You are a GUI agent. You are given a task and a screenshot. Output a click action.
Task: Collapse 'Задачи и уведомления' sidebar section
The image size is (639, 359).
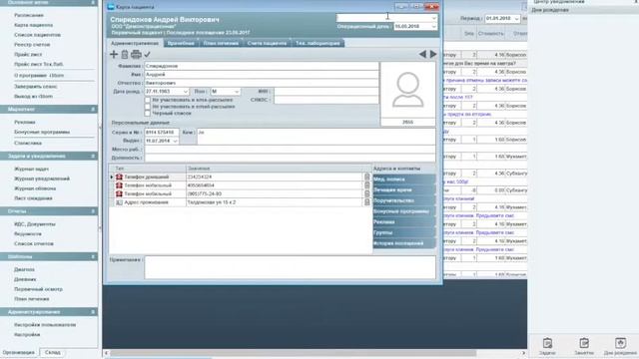pyautogui.click(x=93, y=156)
